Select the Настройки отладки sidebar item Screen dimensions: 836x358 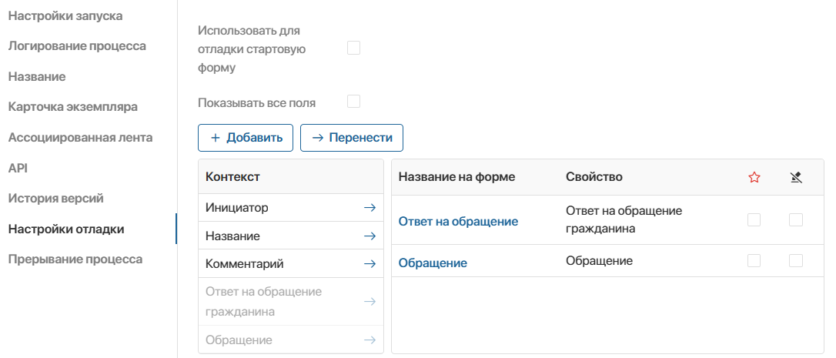tap(66, 229)
